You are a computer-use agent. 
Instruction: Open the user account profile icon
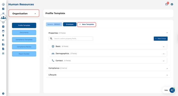(x=172, y=4)
